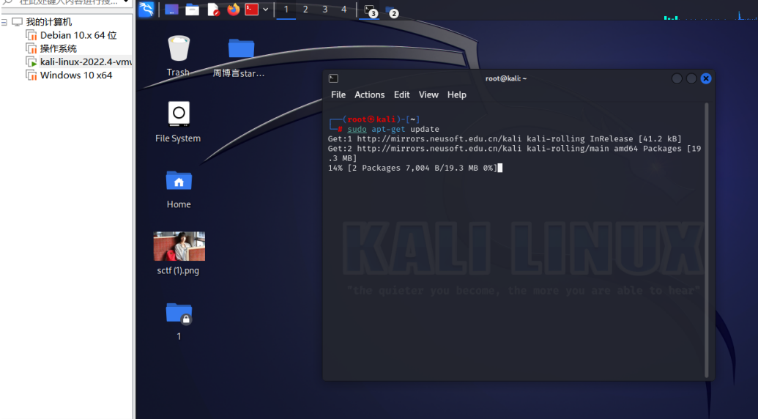Open the library search dropdown arrow

pyautogui.click(x=126, y=2)
